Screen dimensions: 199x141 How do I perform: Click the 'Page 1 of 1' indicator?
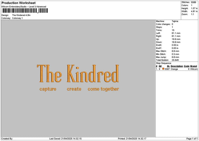point(192,139)
